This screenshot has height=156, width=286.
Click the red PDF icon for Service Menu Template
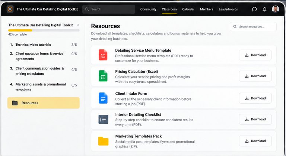click(x=103, y=55)
